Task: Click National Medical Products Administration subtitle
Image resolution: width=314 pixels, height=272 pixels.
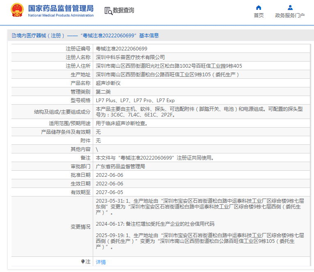Action: 61,16
